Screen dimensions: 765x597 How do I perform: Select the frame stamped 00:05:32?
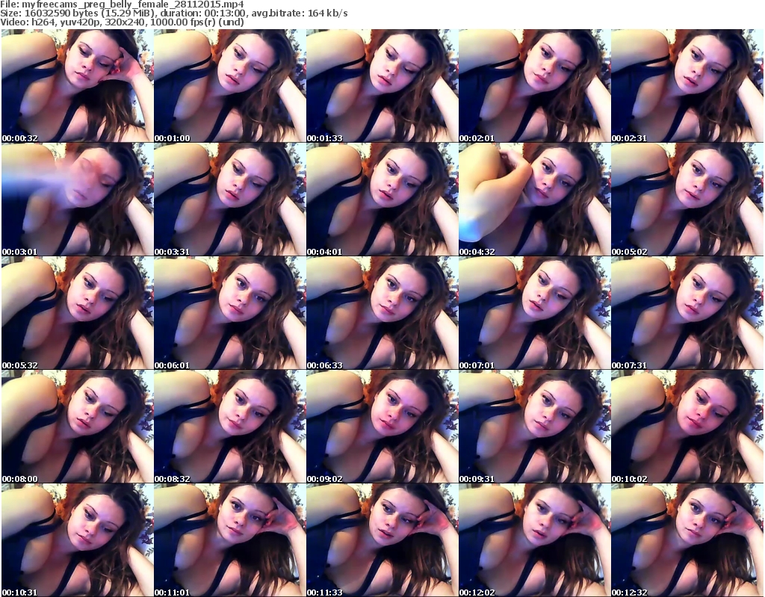[x=77, y=313]
